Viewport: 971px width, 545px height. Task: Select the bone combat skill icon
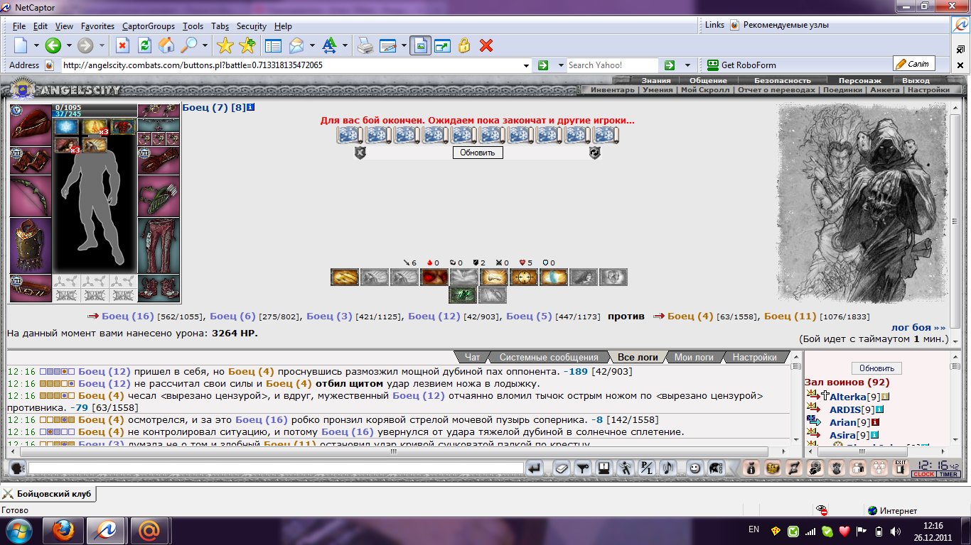493,277
